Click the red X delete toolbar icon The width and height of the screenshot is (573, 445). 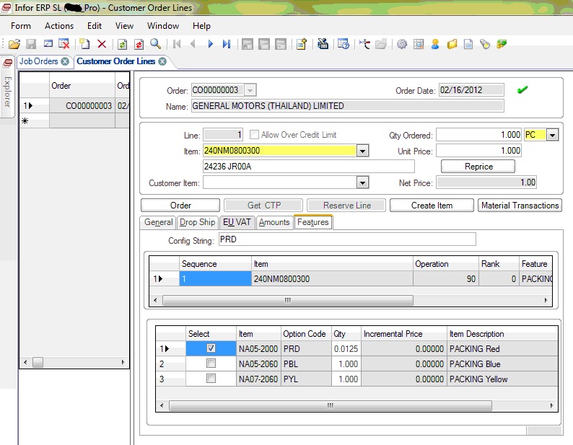click(102, 44)
